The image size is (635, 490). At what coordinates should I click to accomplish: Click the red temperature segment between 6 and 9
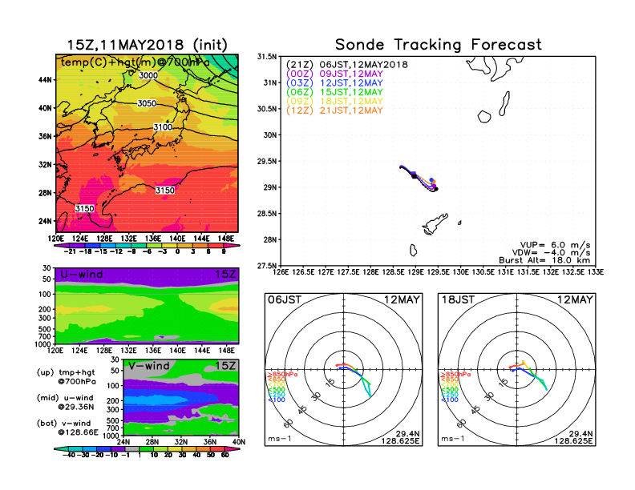[x=216, y=246]
